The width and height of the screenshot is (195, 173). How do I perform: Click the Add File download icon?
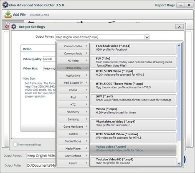[x=8, y=14]
